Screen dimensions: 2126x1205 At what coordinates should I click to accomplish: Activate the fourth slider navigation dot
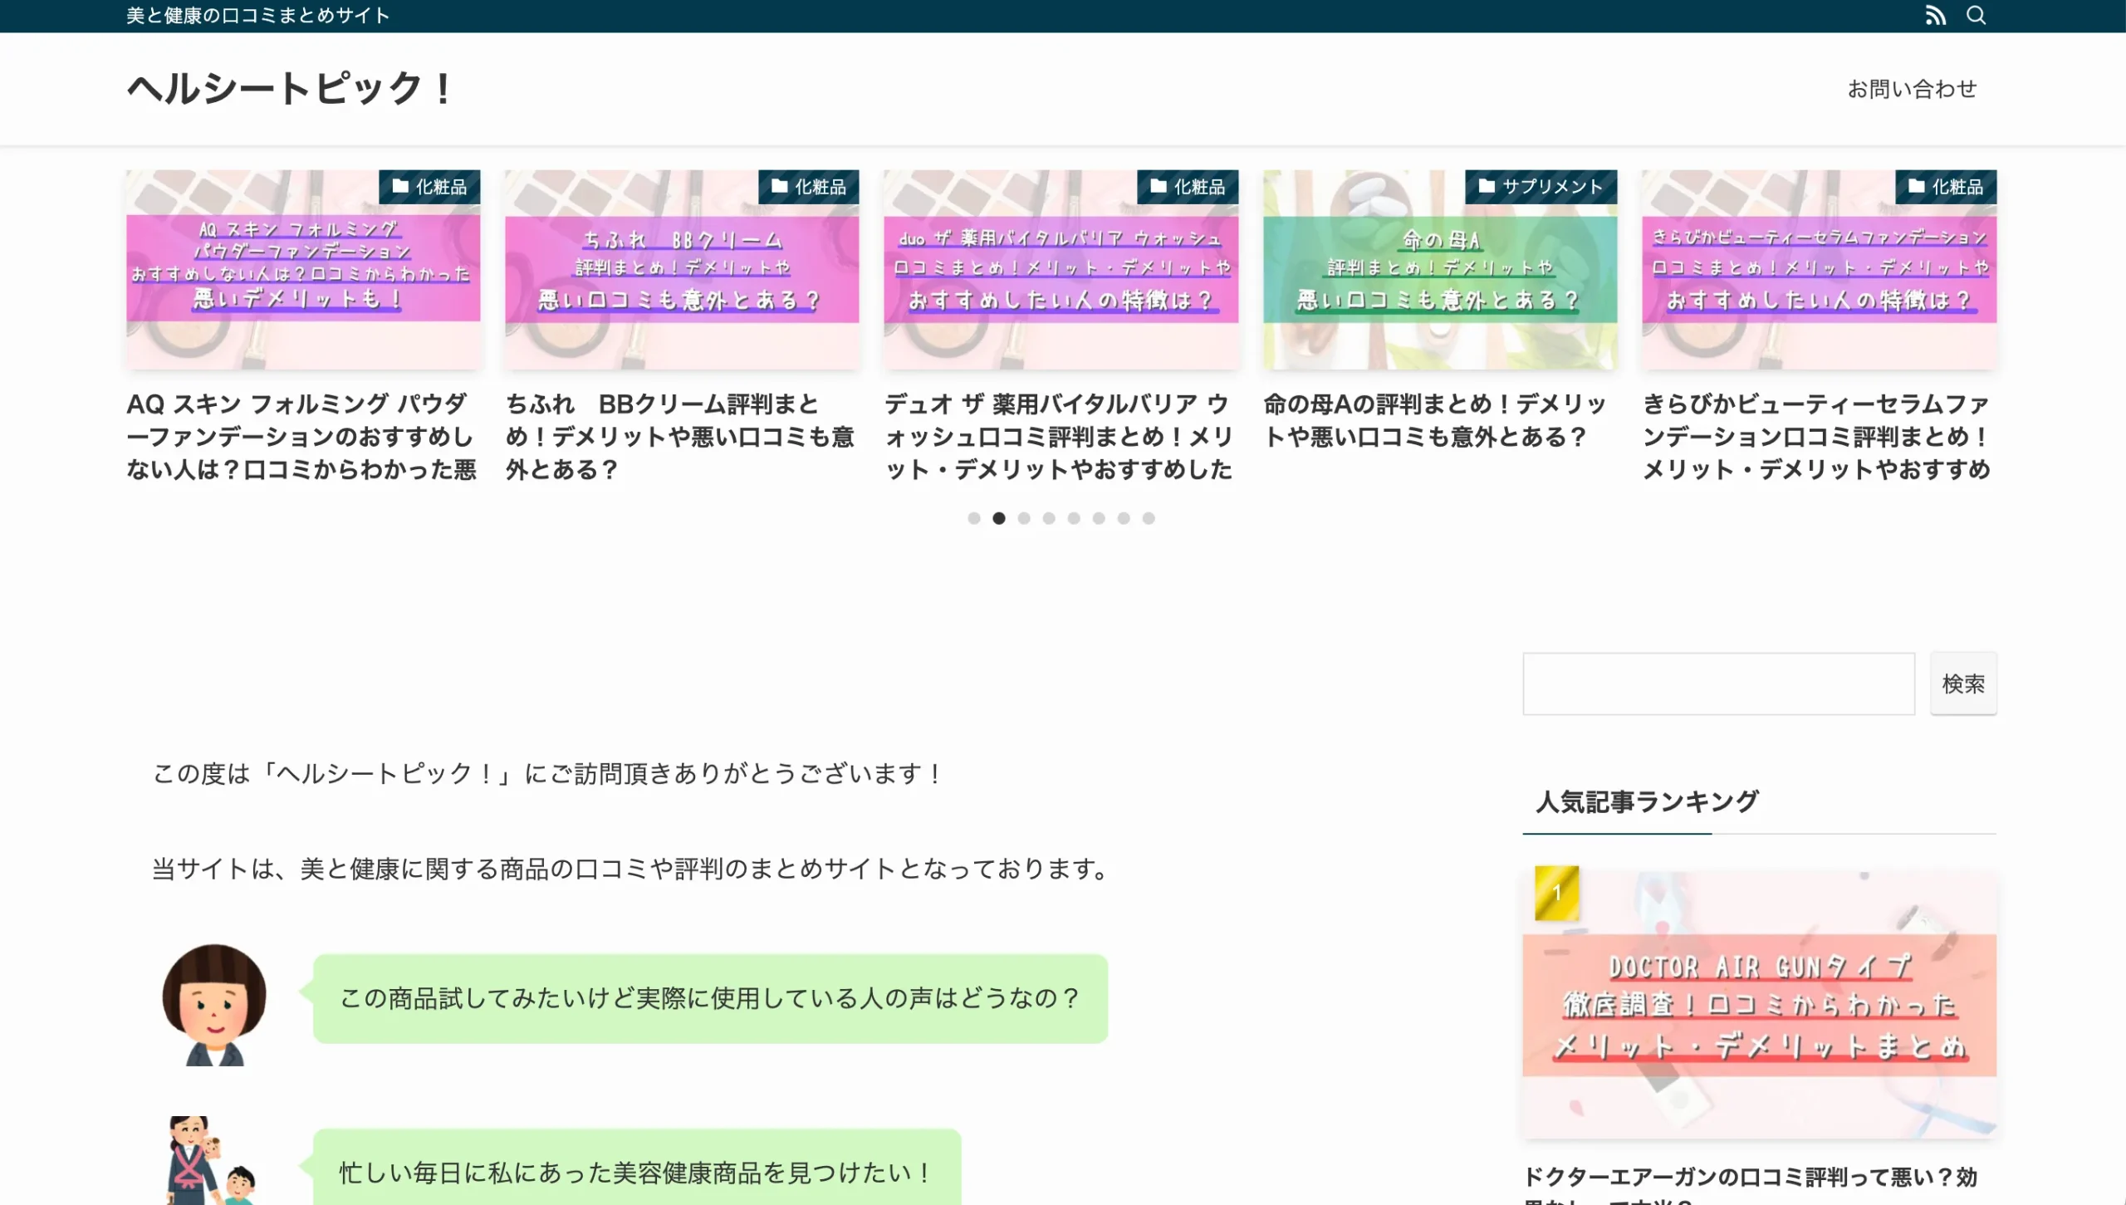coord(1050,518)
